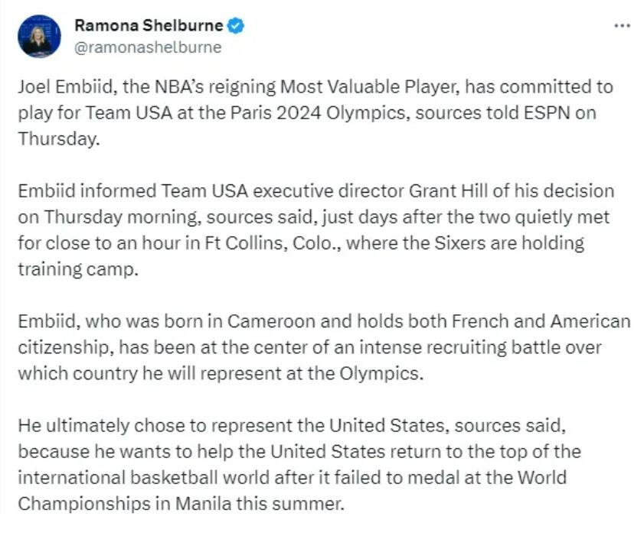
Task: Open the three-dot more options menu
Action: point(622,26)
